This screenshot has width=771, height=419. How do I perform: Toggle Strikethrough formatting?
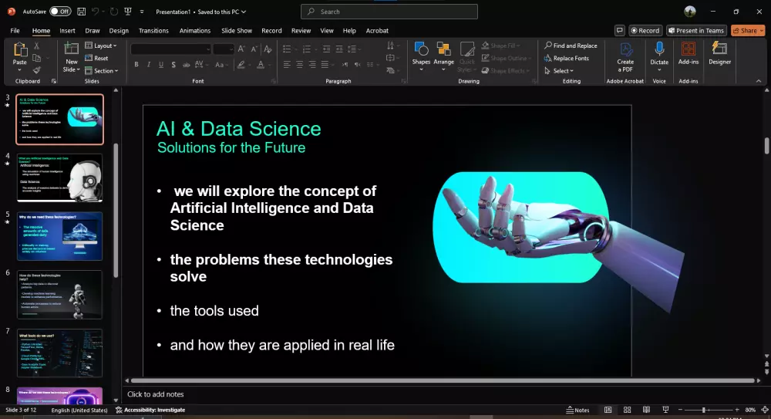coord(187,65)
